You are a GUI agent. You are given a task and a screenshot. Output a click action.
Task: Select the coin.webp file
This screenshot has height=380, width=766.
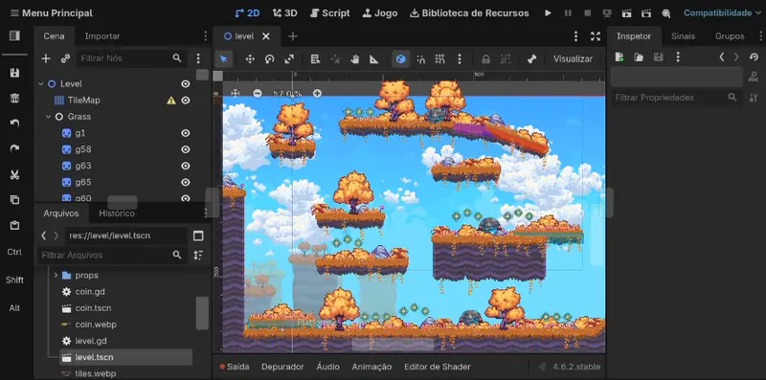pyautogui.click(x=96, y=324)
